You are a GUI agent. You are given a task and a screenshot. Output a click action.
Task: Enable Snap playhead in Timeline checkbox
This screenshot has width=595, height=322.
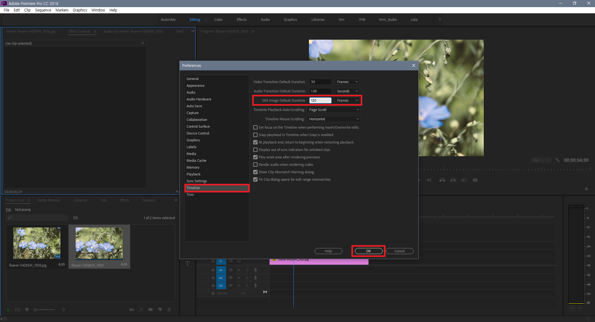tap(255, 135)
